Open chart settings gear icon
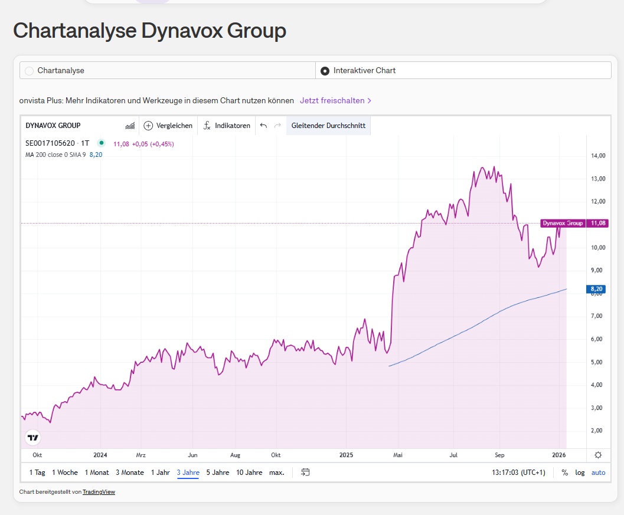 [598, 455]
